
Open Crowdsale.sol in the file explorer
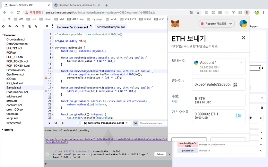[x=16, y=39]
